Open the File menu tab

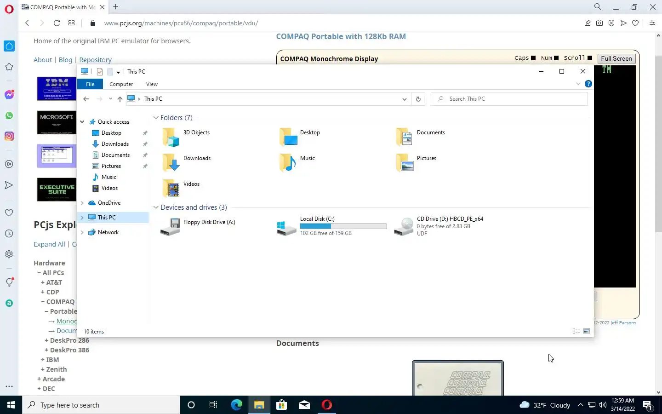[90, 84]
